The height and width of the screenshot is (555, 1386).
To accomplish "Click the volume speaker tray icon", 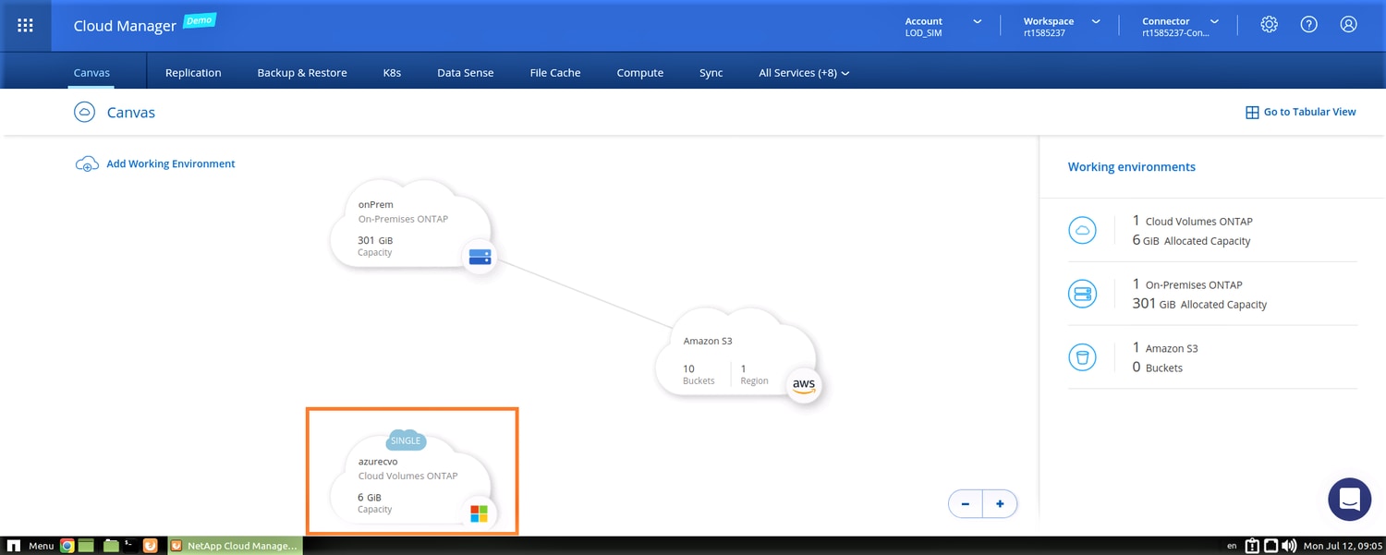I will 1289,546.
